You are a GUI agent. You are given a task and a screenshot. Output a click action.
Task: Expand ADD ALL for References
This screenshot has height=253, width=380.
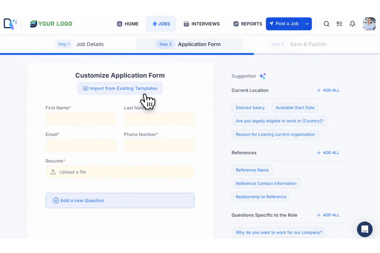(328, 153)
